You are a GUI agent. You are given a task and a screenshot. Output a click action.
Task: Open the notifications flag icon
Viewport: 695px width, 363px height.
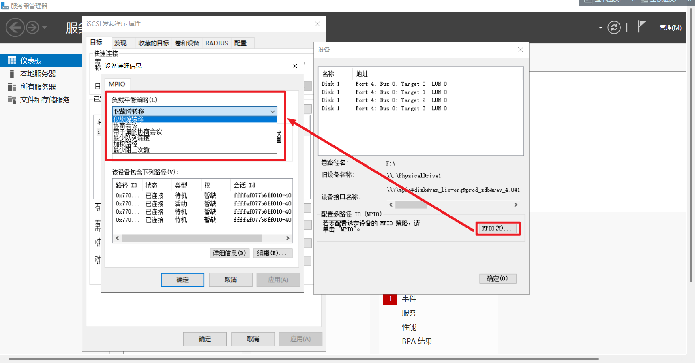[x=641, y=27]
